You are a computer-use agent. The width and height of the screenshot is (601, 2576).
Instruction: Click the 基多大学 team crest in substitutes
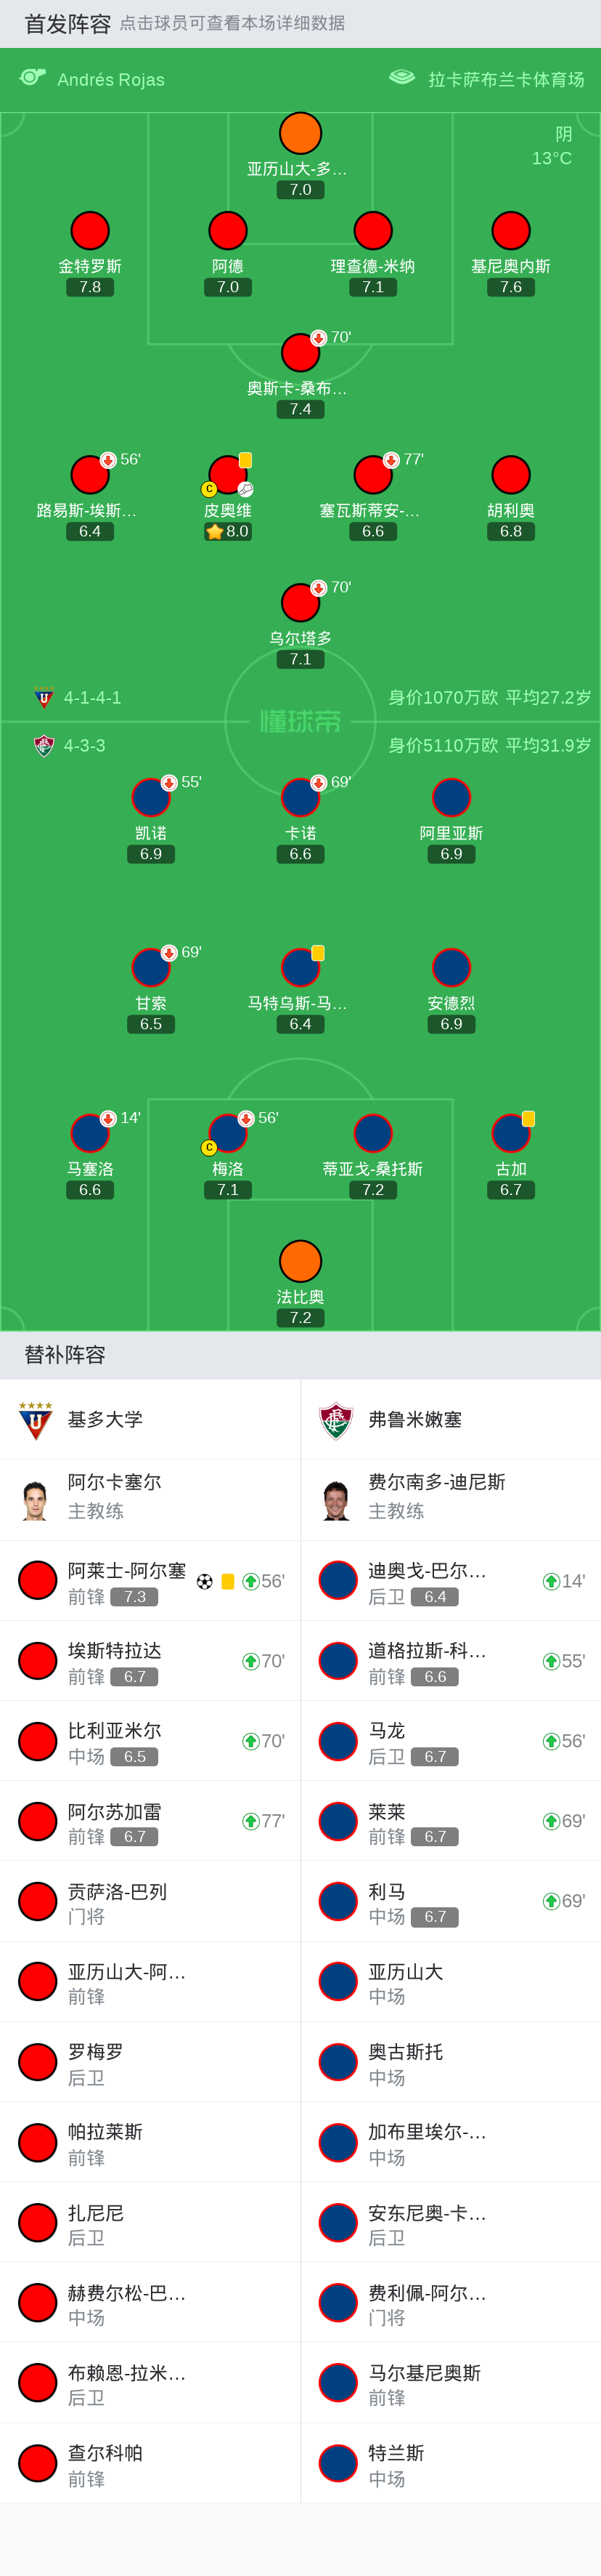[36, 1420]
